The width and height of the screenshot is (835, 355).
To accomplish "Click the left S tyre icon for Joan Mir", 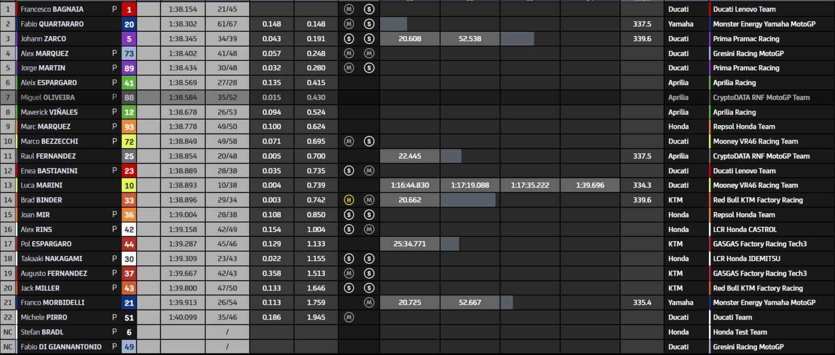I will click(349, 215).
